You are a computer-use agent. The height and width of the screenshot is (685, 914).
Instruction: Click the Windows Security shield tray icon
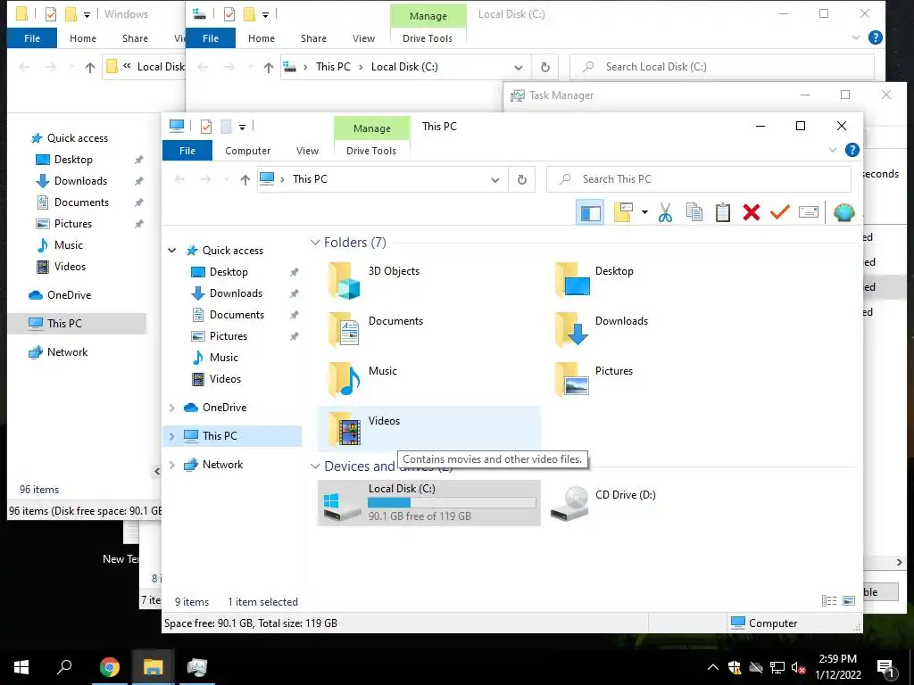click(735, 667)
